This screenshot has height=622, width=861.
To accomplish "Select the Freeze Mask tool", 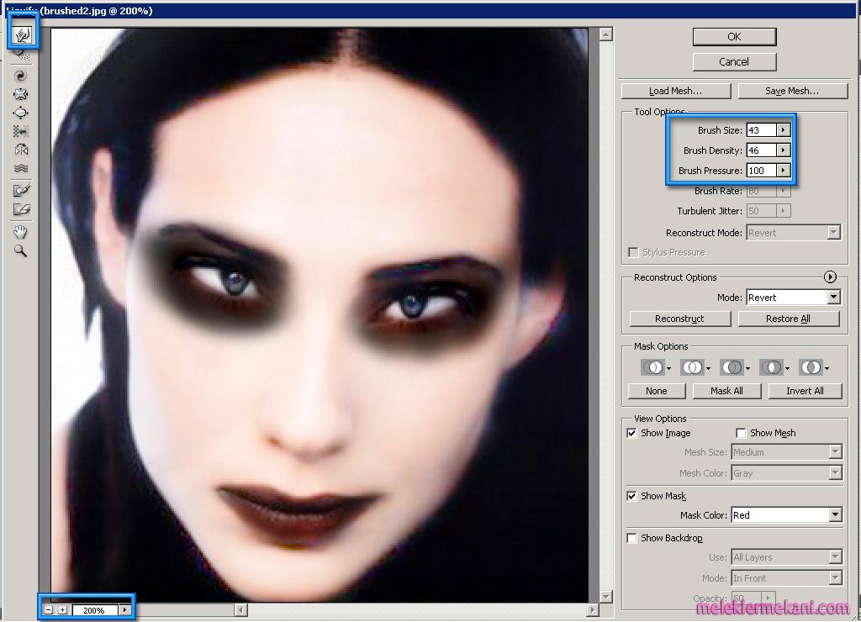I will pos(23,189).
